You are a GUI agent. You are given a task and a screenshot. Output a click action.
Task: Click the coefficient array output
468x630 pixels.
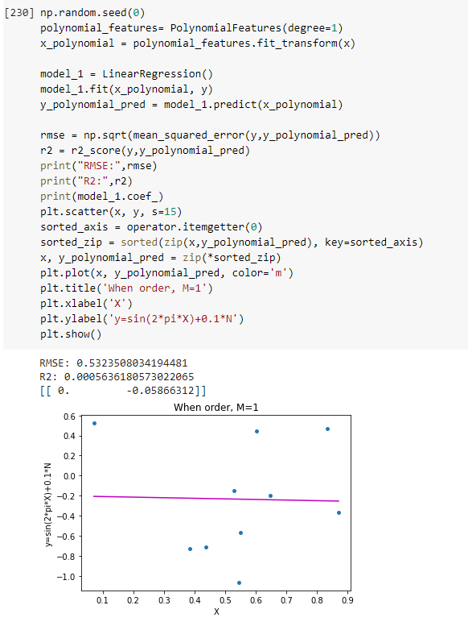(123, 391)
